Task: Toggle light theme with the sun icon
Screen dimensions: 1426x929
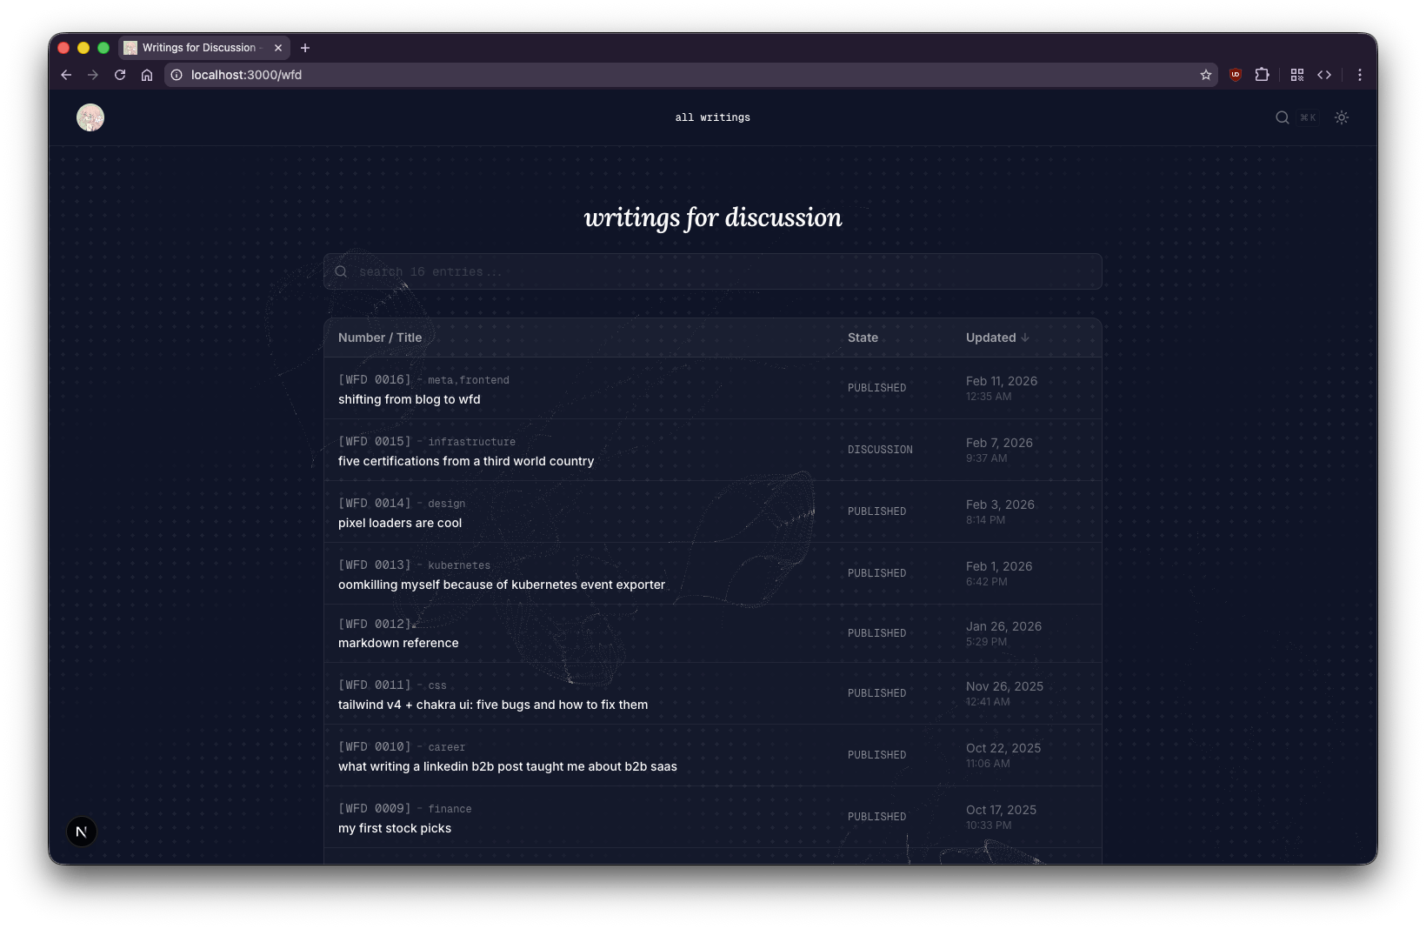Action: [x=1342, y=117]
